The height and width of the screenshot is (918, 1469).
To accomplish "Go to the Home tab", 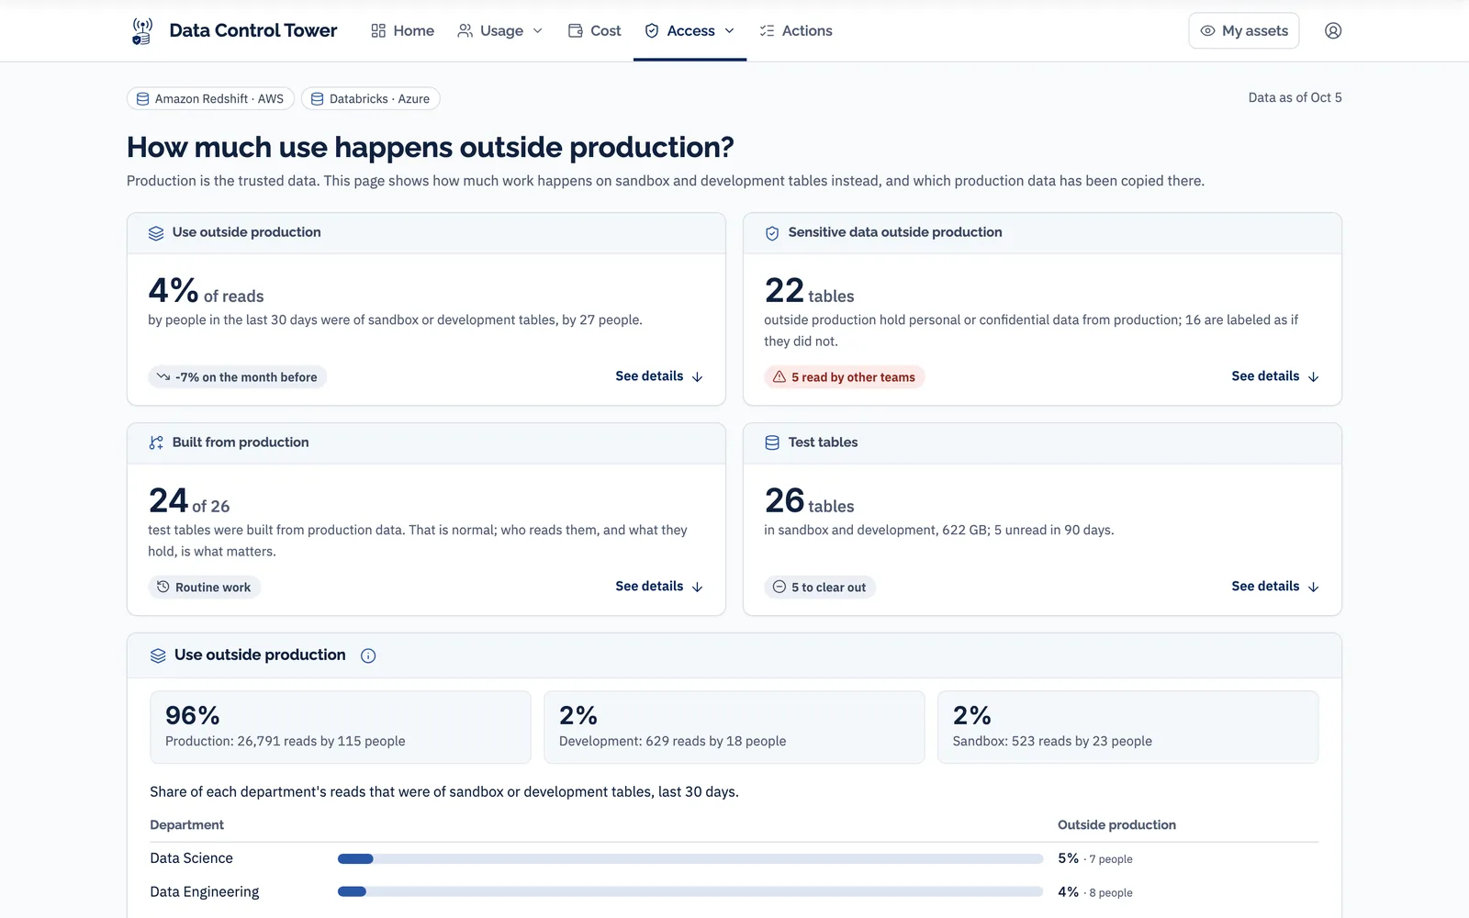I will coord(403,31).
